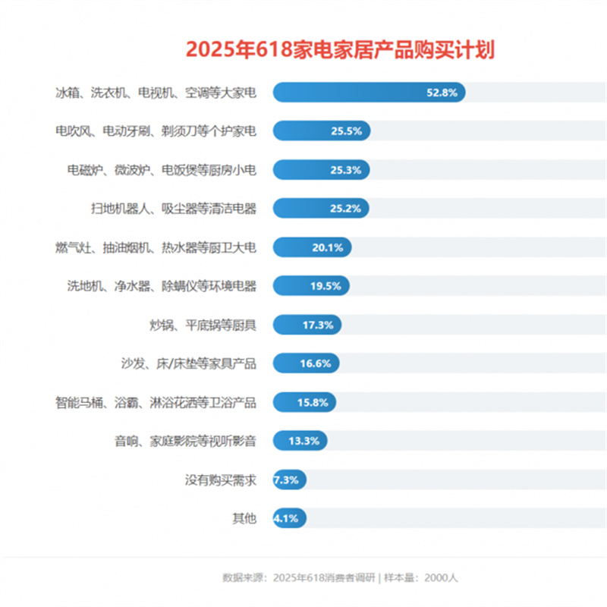607x607 pixels.
Task: Click the label 沙发、床/床垫等家具产品
Action: [x=188, y=363]
